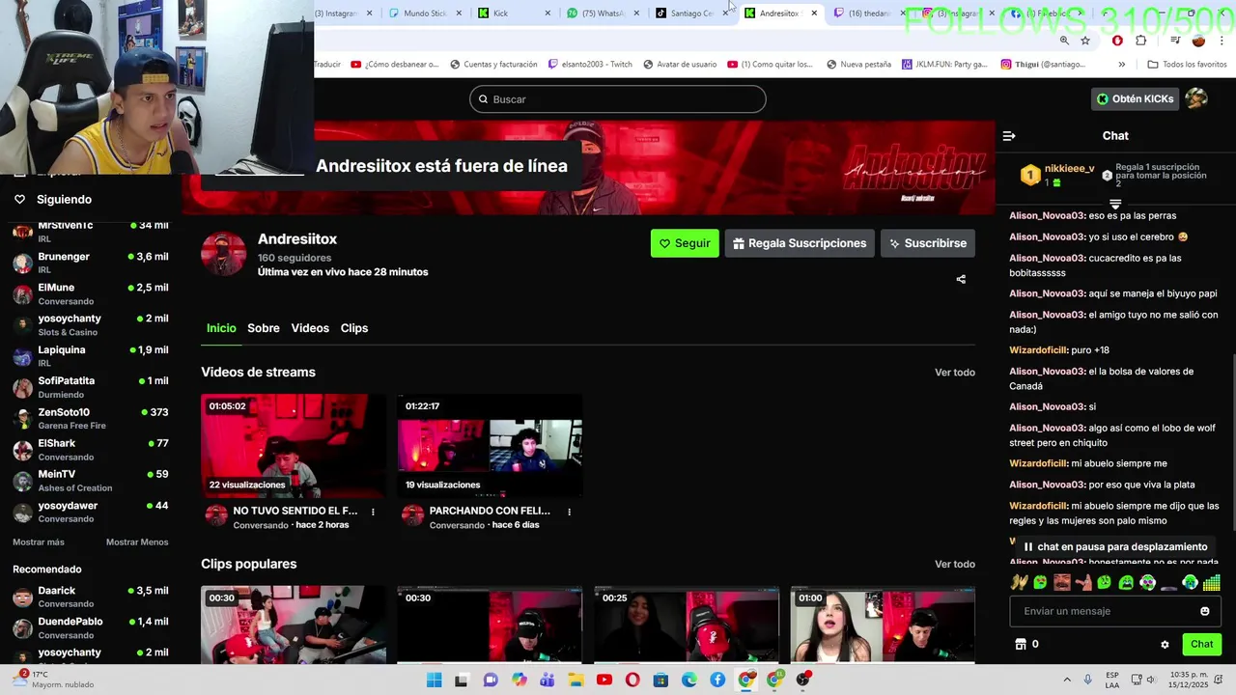Open ZenSoto10 channel in sidebar
This screenshot has width=1236, height=695.
91,419
